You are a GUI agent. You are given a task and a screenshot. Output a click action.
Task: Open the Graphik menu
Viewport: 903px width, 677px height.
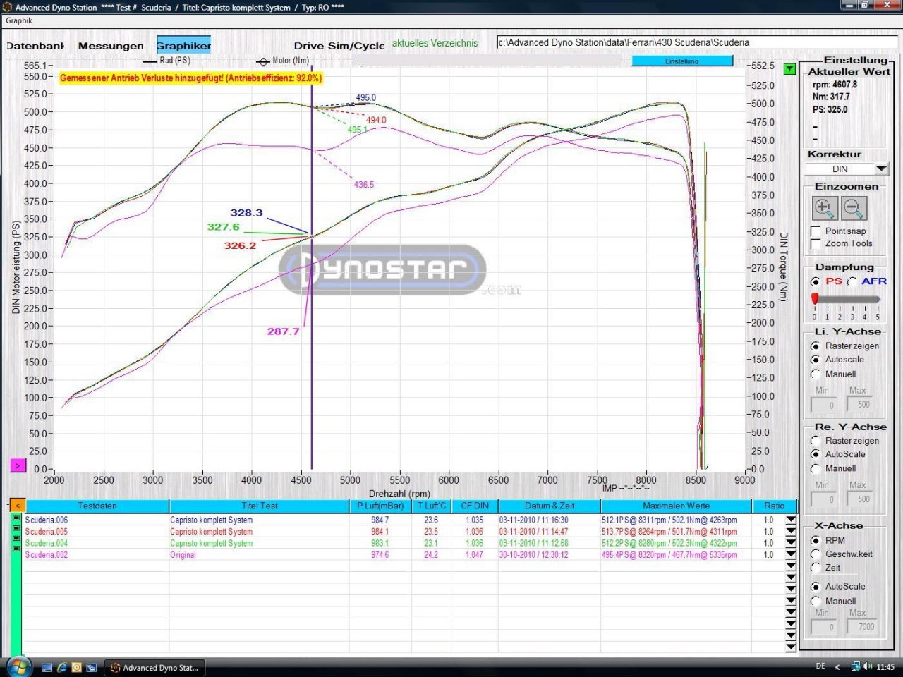[19, 20]
